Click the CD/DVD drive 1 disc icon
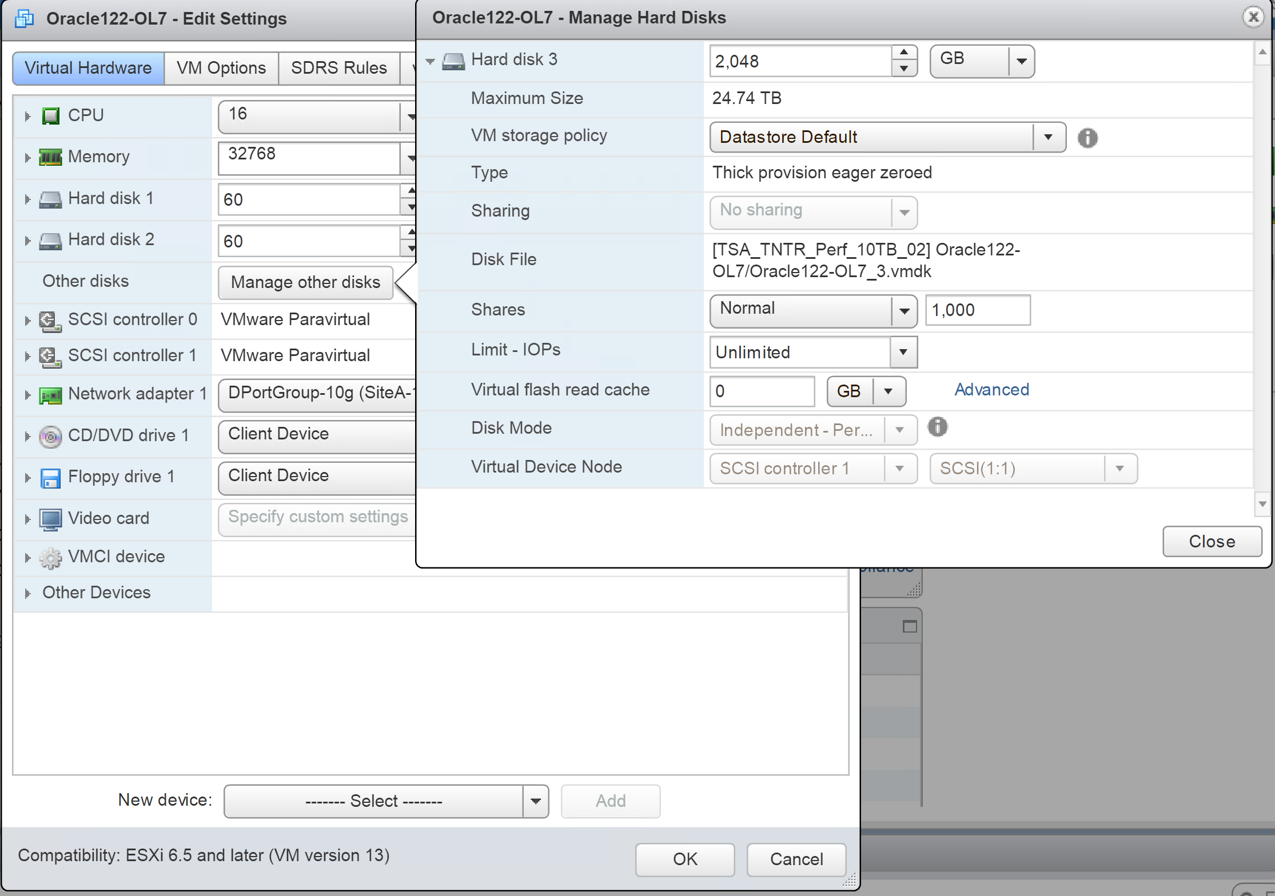Viewport: 1275px width, 896px height. (50, 437)
